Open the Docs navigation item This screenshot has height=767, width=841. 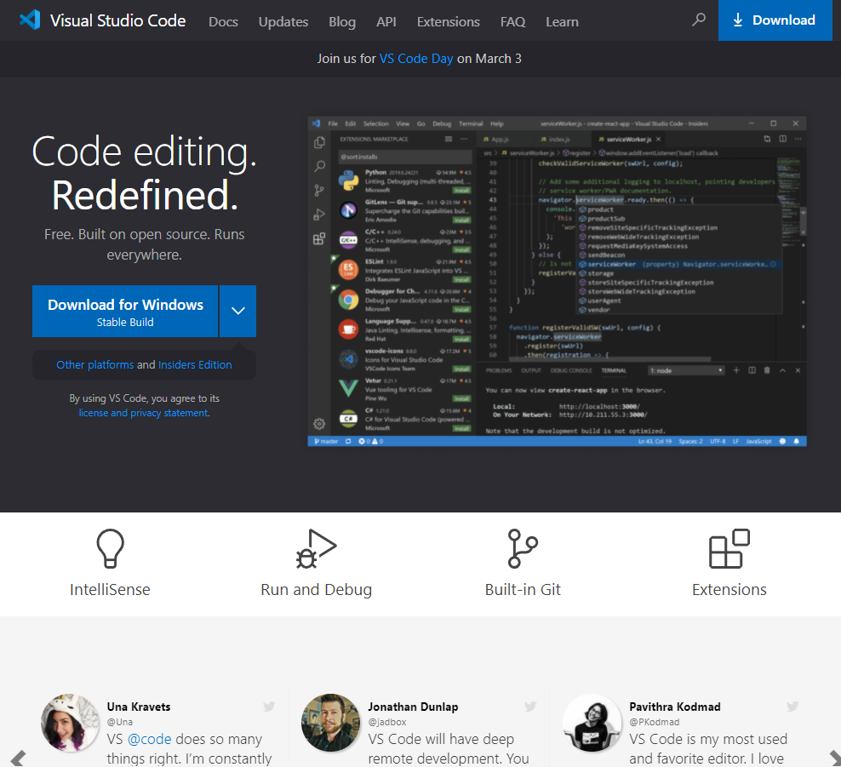pyautogui.click(x=223, y=22)
